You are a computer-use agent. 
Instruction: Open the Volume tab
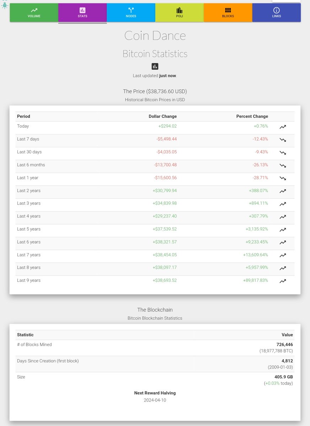coord(34,13)
